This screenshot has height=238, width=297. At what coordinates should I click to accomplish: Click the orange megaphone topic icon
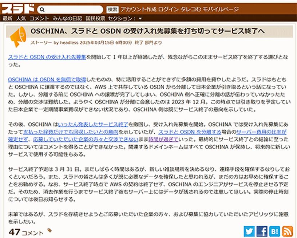click(x=19, y=37)
